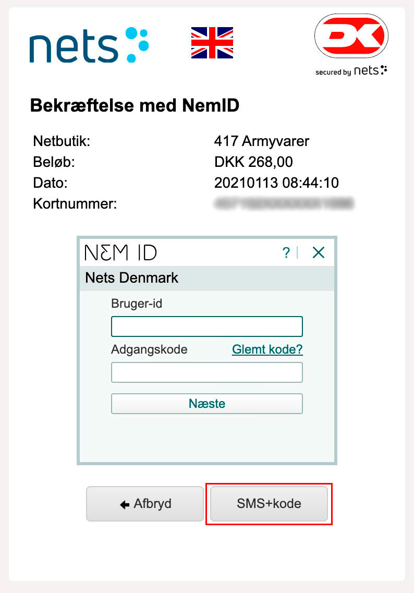414x593 pixels.
Task: Click the Næste button
Action: pyautogui.click(x=207, y=404)
